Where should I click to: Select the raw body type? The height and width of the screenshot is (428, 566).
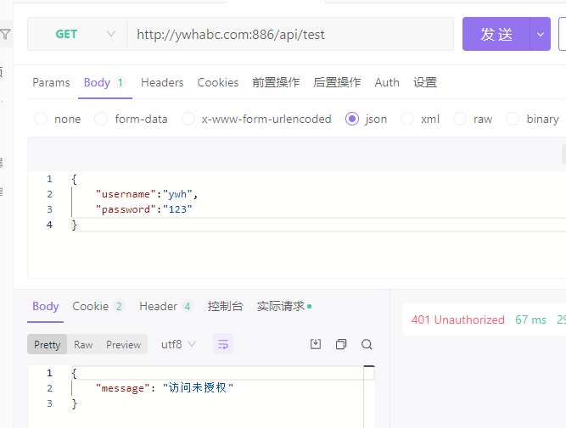[460, 119]
